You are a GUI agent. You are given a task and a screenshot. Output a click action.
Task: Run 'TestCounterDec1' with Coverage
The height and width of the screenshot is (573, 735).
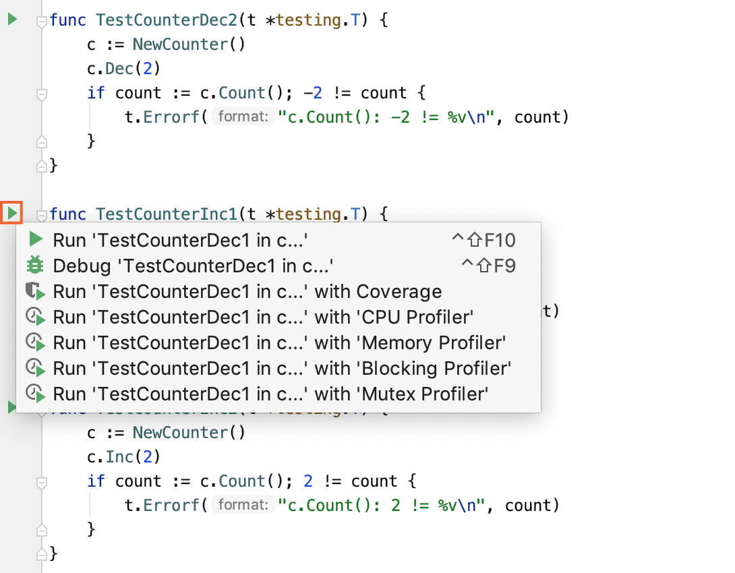[278, 291]
